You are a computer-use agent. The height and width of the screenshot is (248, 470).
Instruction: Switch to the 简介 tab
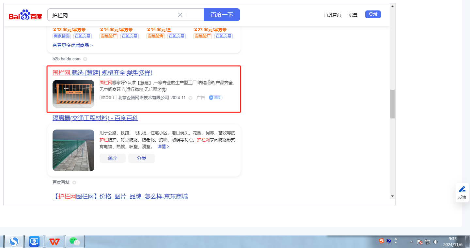tap(113, 158)
